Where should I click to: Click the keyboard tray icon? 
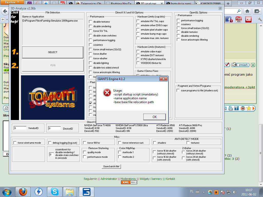coord(198,191)
